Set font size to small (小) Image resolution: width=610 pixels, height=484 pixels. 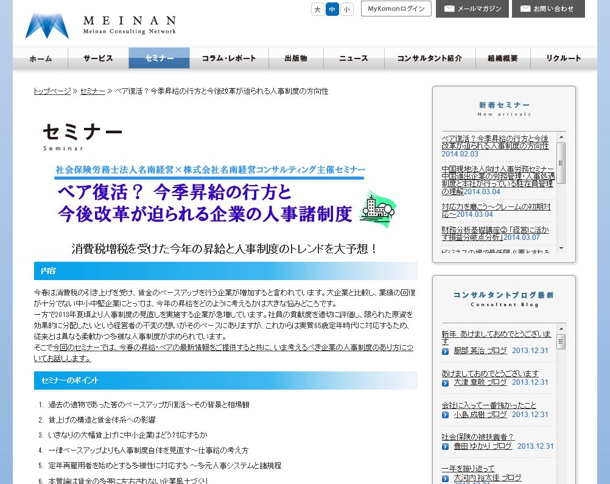pyautogui.click(x=347, y=9)
